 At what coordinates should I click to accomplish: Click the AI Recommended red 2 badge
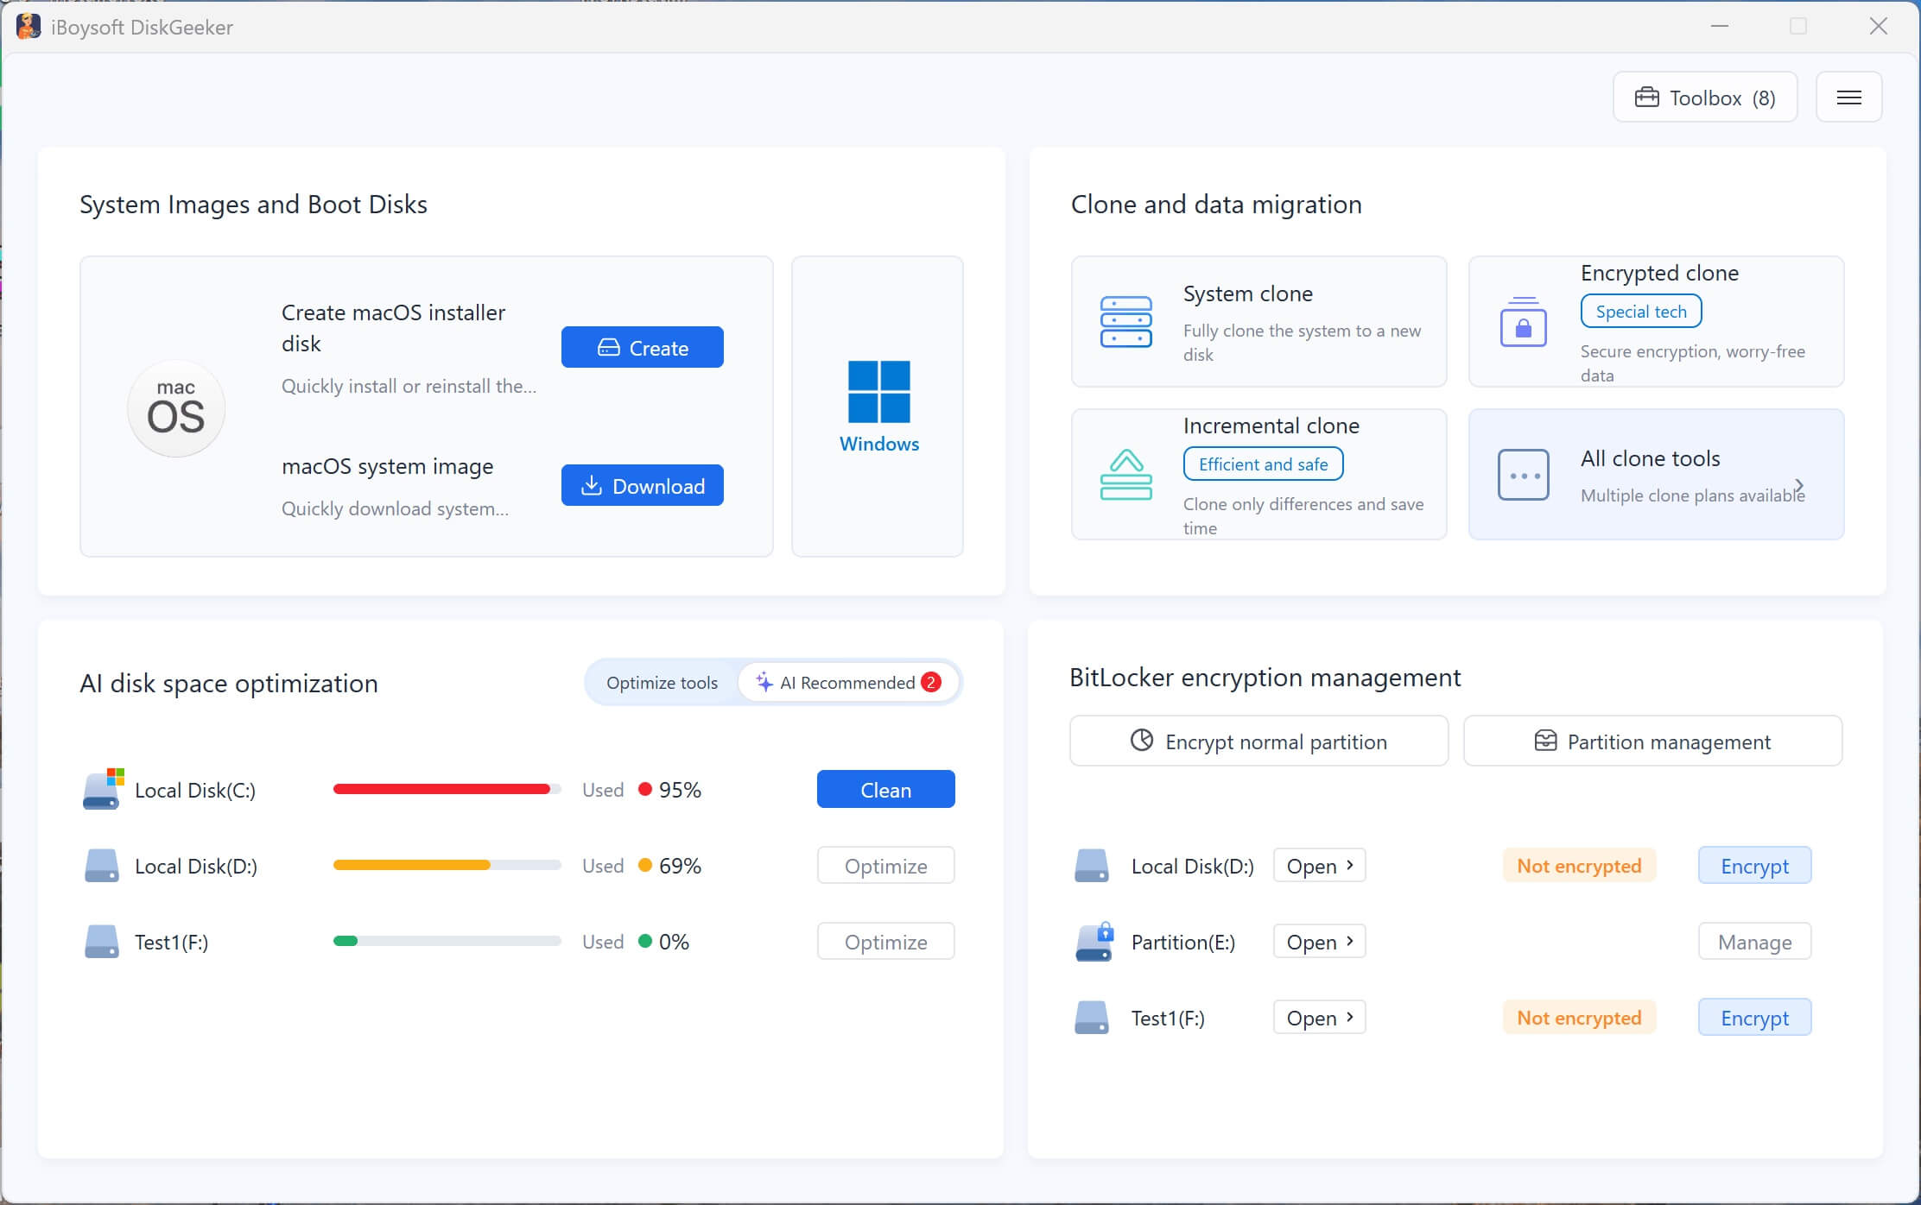931,682
